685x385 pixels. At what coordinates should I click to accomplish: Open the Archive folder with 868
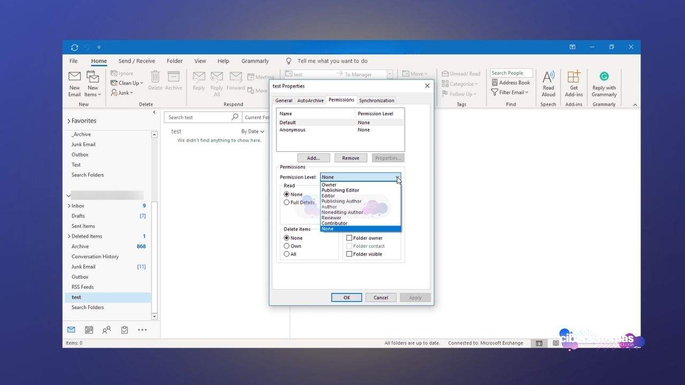108,247
